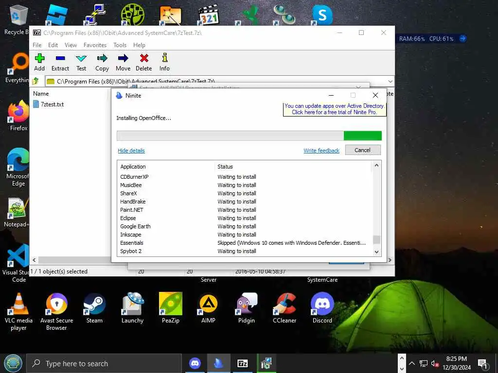Click the Name column header in 7-Zip
498x373 pixels.
click(x=41, y=94)
